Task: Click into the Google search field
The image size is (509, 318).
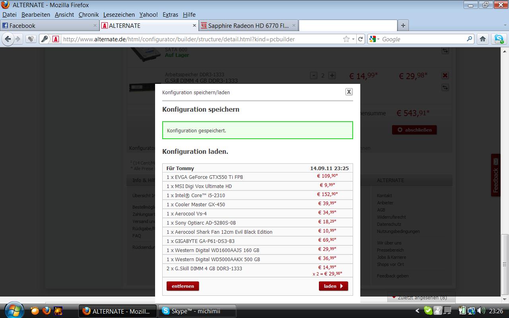Action: pyautogui.click(x=424, y=39)
